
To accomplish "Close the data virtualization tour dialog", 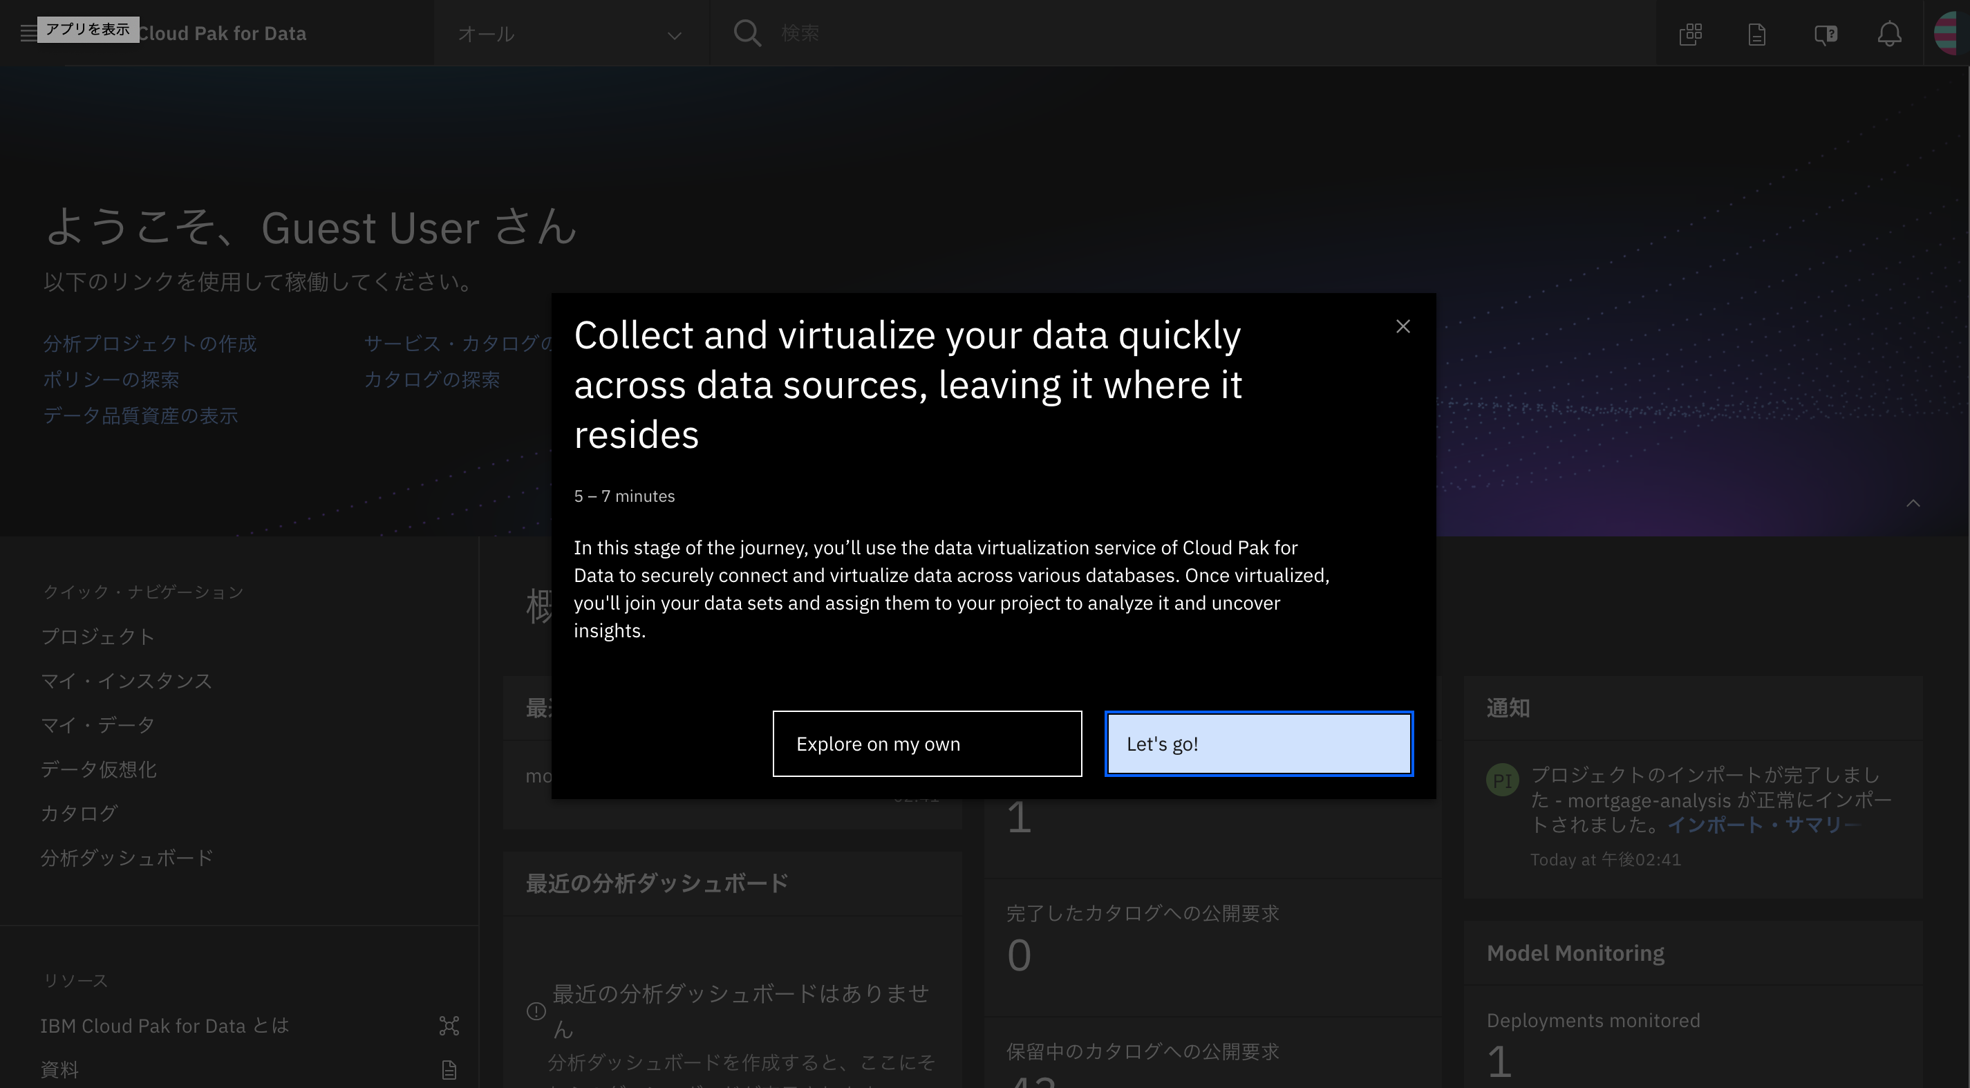I will pyautogui.click(x=1403, y=326).
